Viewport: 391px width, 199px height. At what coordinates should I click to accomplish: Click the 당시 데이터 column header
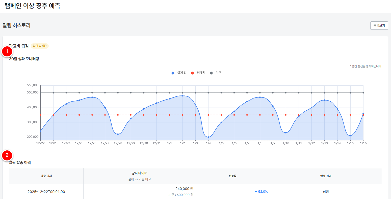(x=139, y=173)
